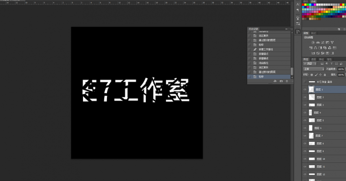Show the hidden E7工作室 副本 layer

305,82
